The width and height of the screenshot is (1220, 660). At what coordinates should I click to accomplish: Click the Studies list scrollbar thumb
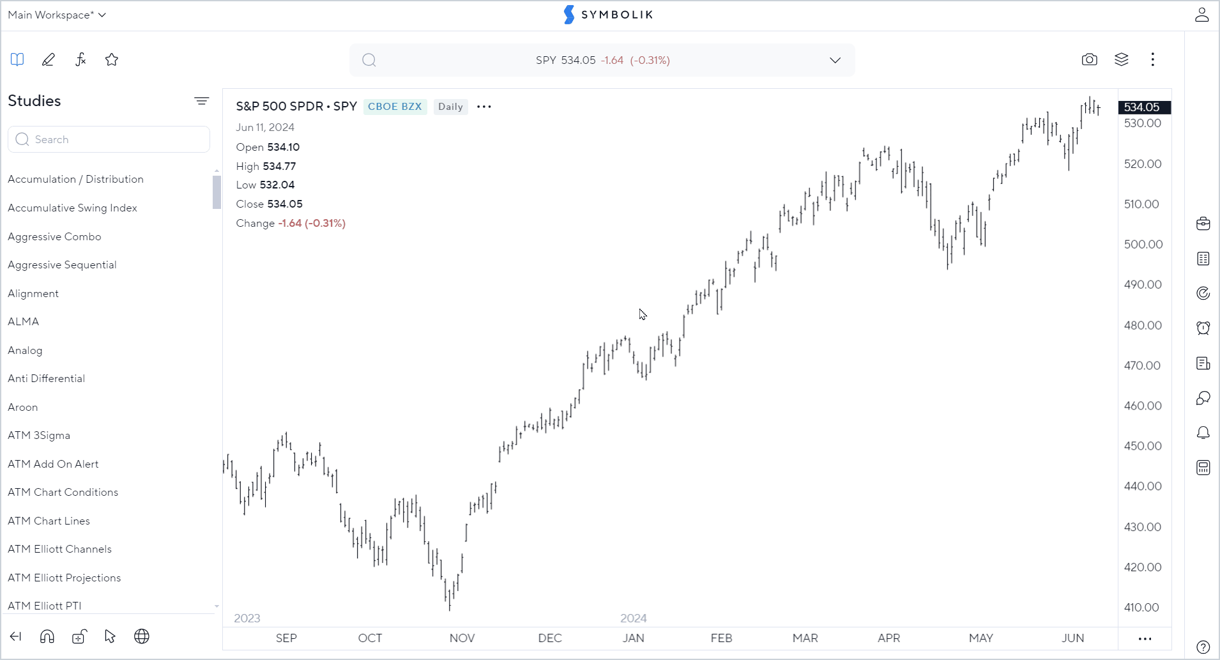click(x=217, y=192)
